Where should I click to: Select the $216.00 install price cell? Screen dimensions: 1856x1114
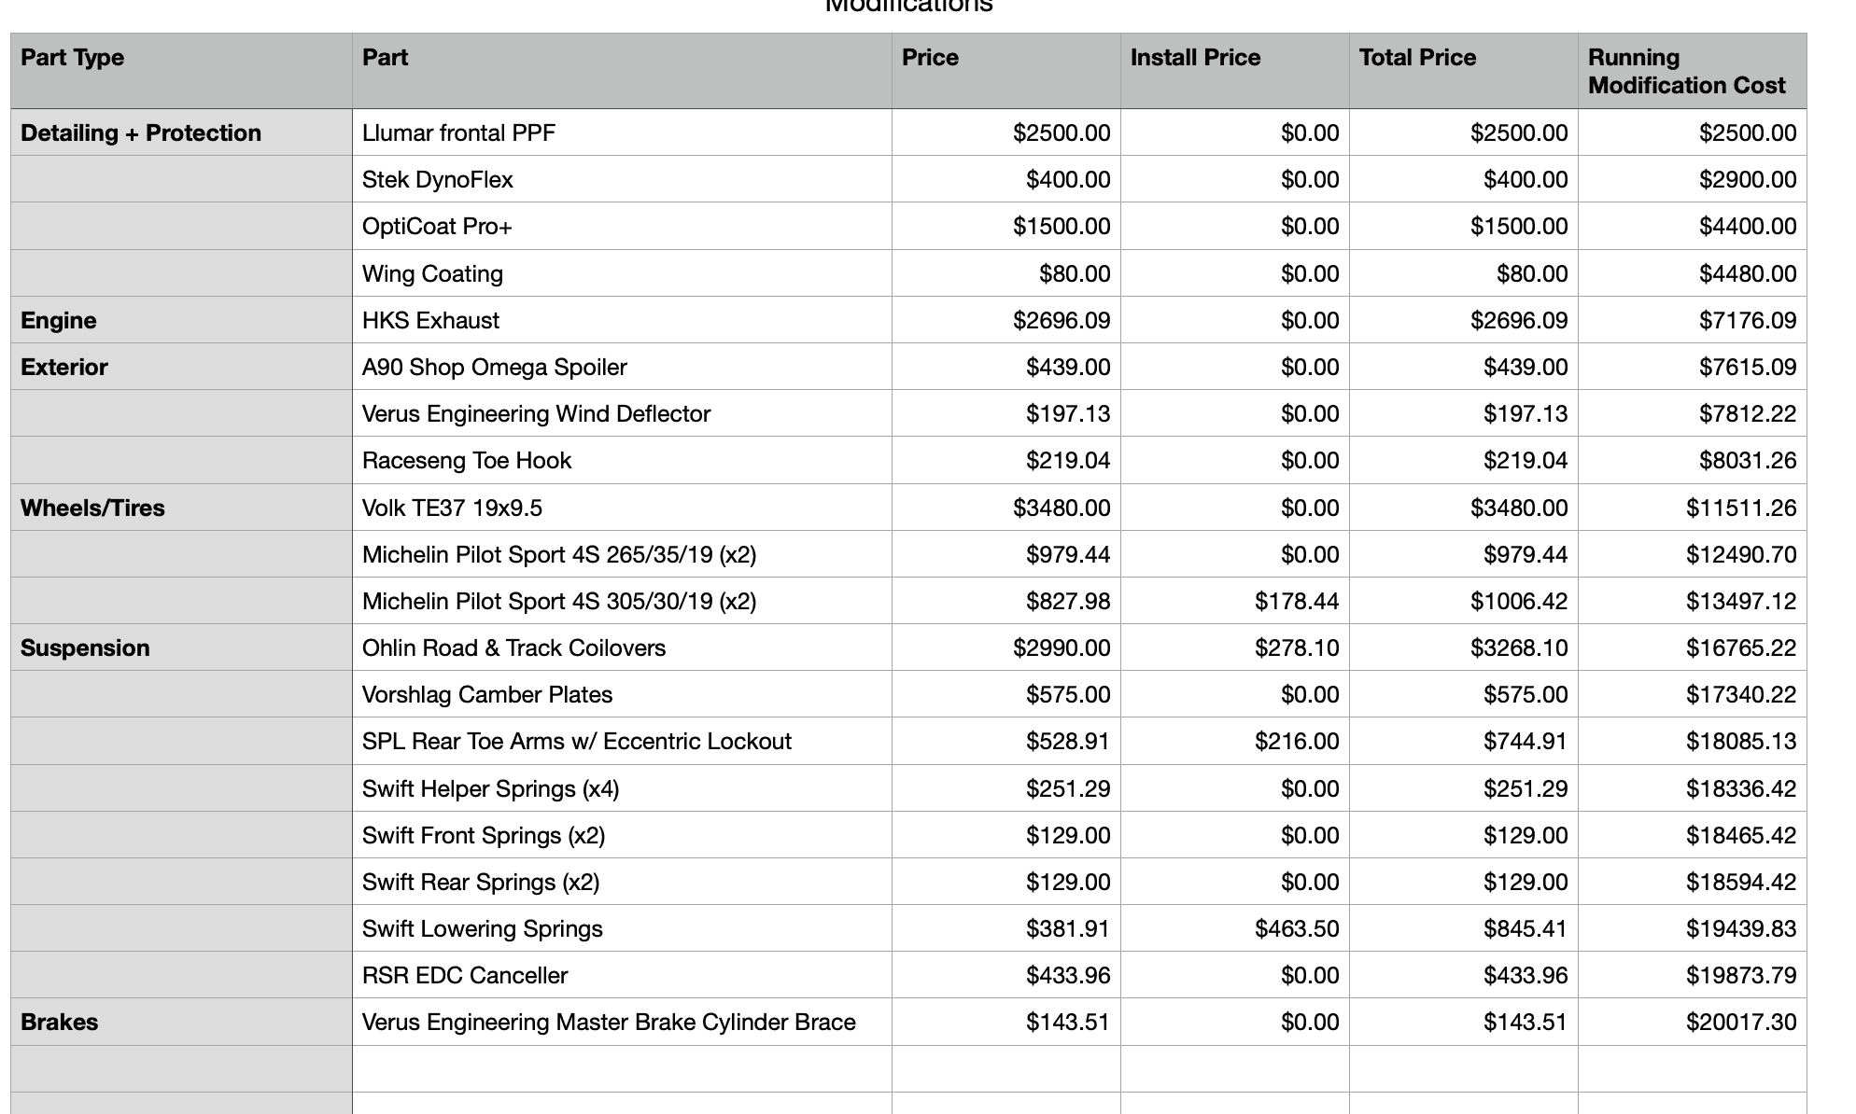pos(1234,741)
